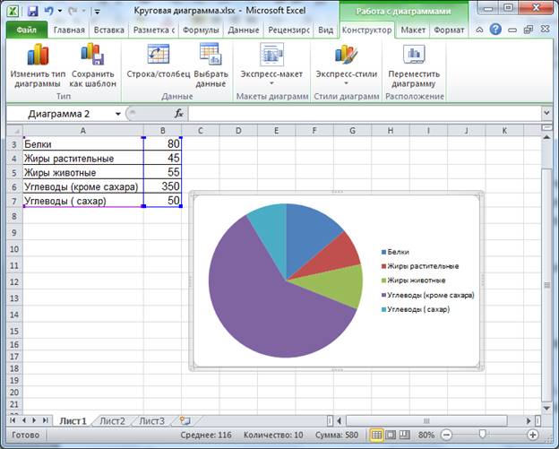
Task: Click the Select All corner of the worksheet
Action: point(15,131)
